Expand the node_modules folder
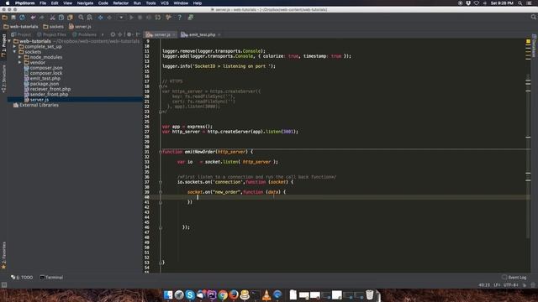Viewport: 538px width, 302px height. point(20,57)
